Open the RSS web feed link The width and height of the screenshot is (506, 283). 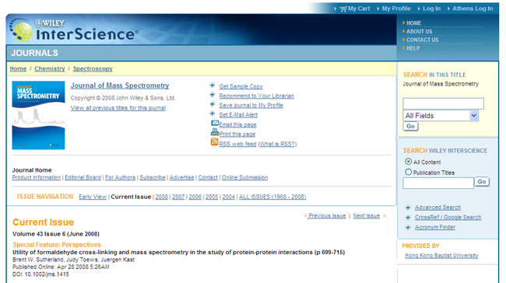(x=238, y=144)
